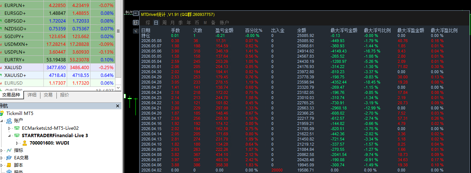471x173 pixels.
Task: Switch to the 交易品种 tab
Action: pos(11,95)
